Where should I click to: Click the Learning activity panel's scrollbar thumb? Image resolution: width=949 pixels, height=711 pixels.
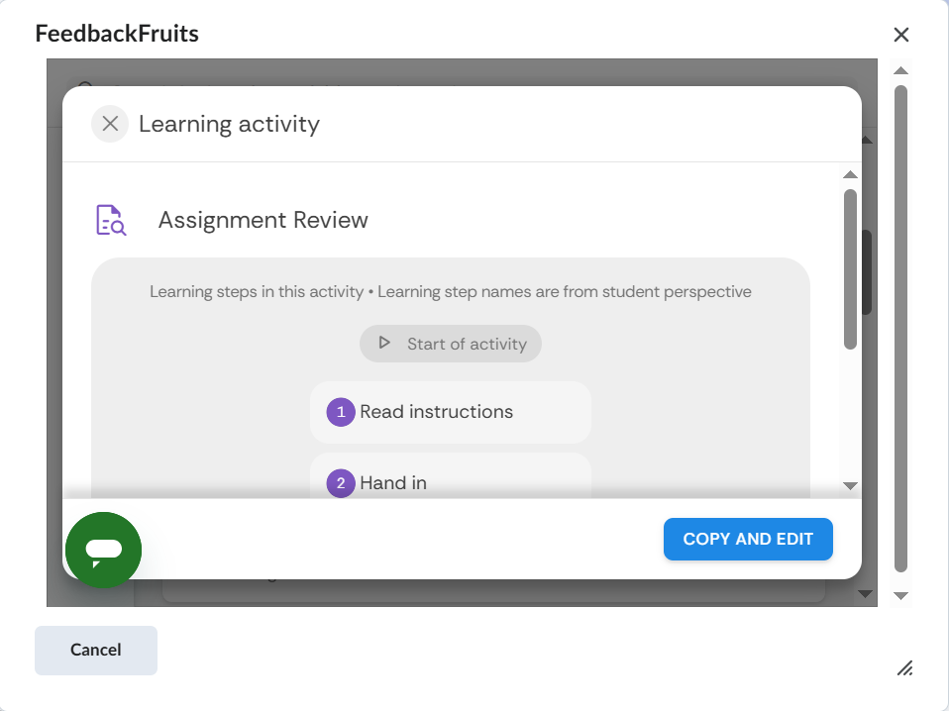click(850, 267)
